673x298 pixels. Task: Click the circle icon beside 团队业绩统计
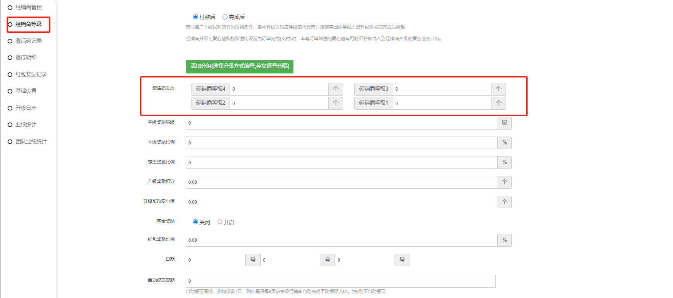10,142
